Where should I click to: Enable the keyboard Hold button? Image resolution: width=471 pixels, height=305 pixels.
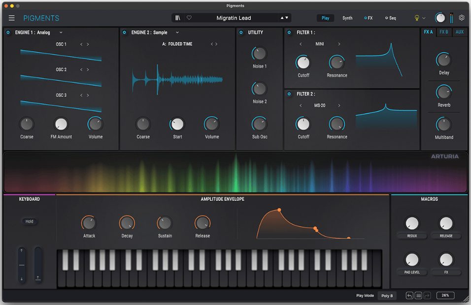[29, 221]
